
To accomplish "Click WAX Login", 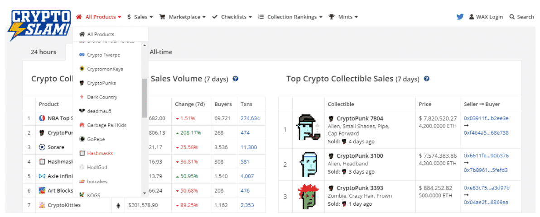I will click(x=486, y=17).
